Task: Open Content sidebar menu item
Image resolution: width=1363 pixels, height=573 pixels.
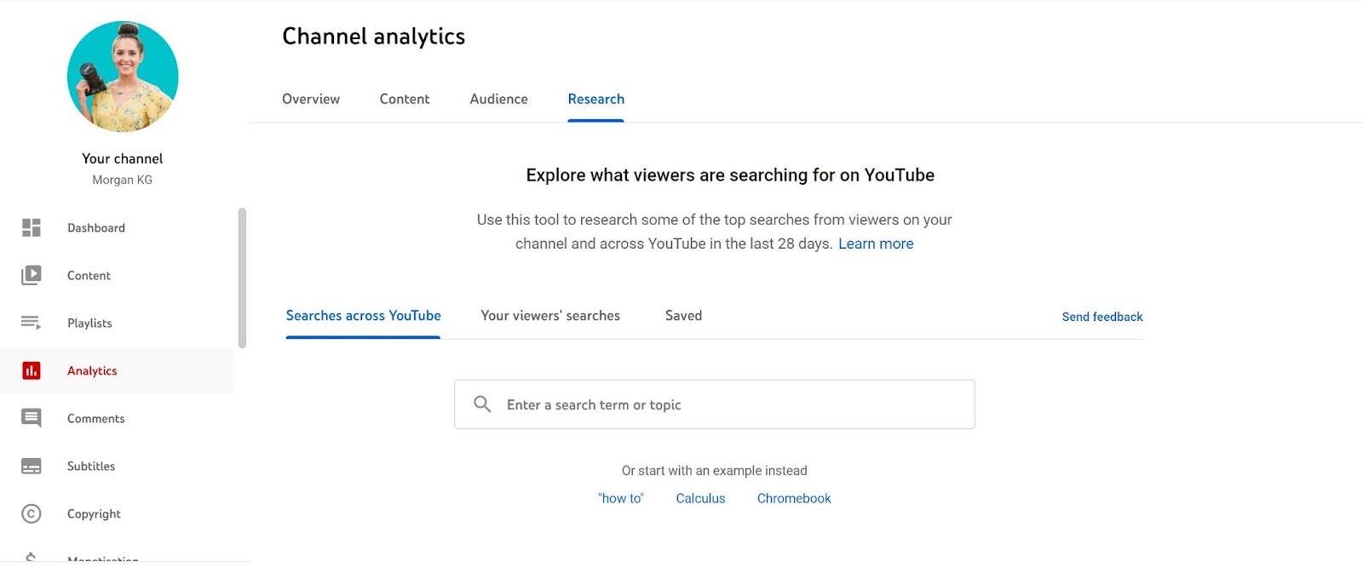Action: [x=89, y=275]
